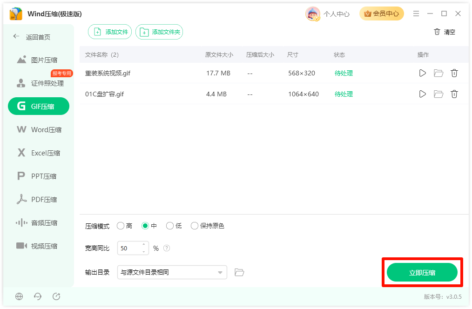Click the refresh update icon in footer
The width and height of the screenshot is (472, 309).
(56, 296)
